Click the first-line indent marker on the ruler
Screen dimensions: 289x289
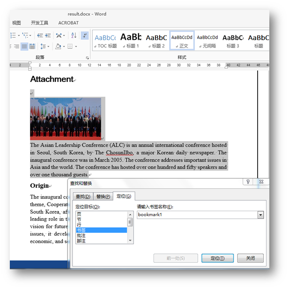click(30, 63)
